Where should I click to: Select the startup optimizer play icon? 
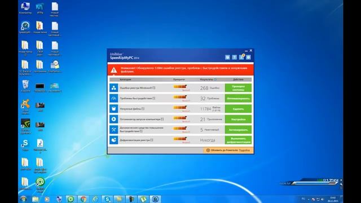pyautogui.click(x=114, y=119)
